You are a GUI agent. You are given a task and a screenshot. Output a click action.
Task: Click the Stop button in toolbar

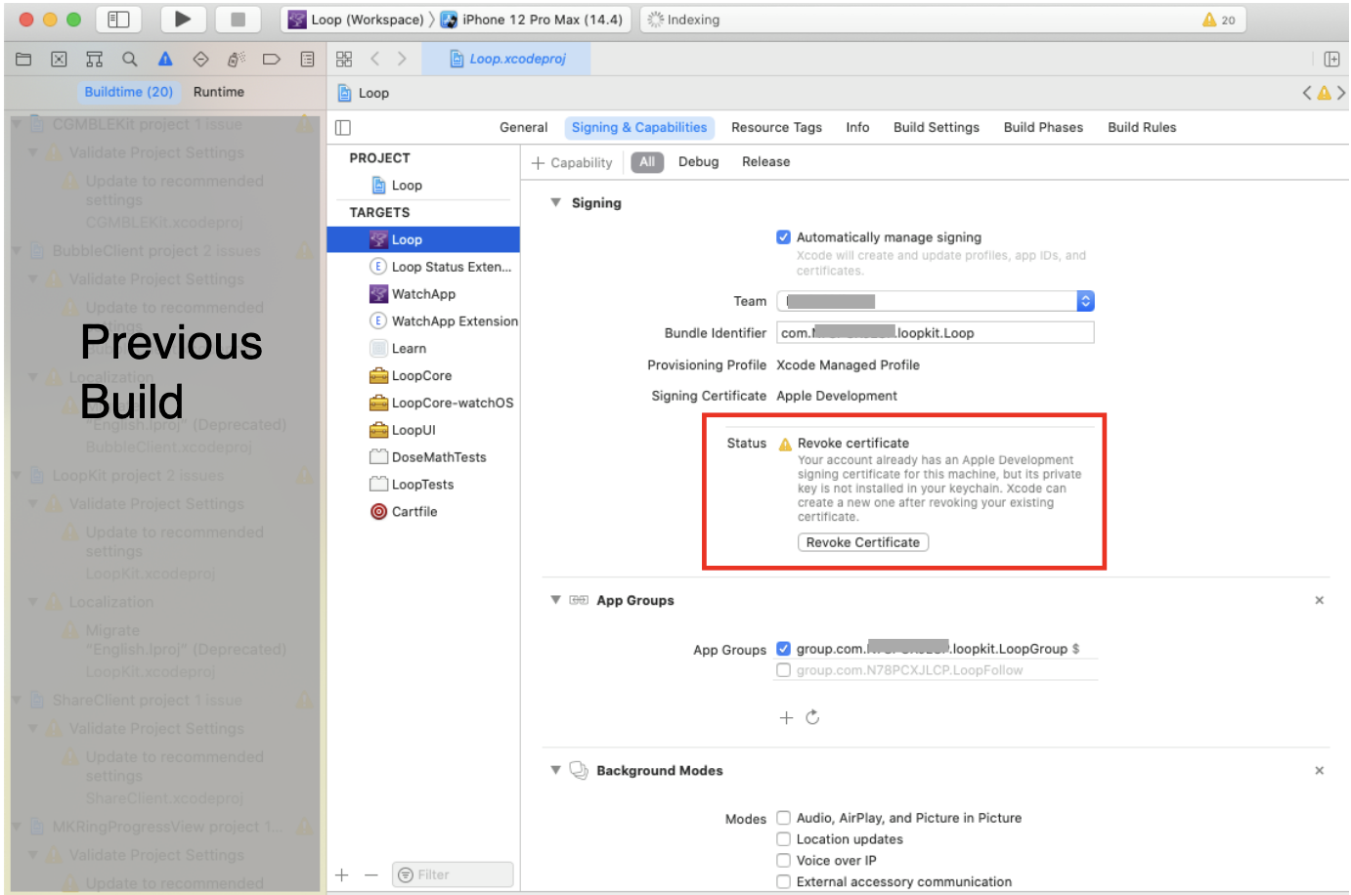(238, 20)
